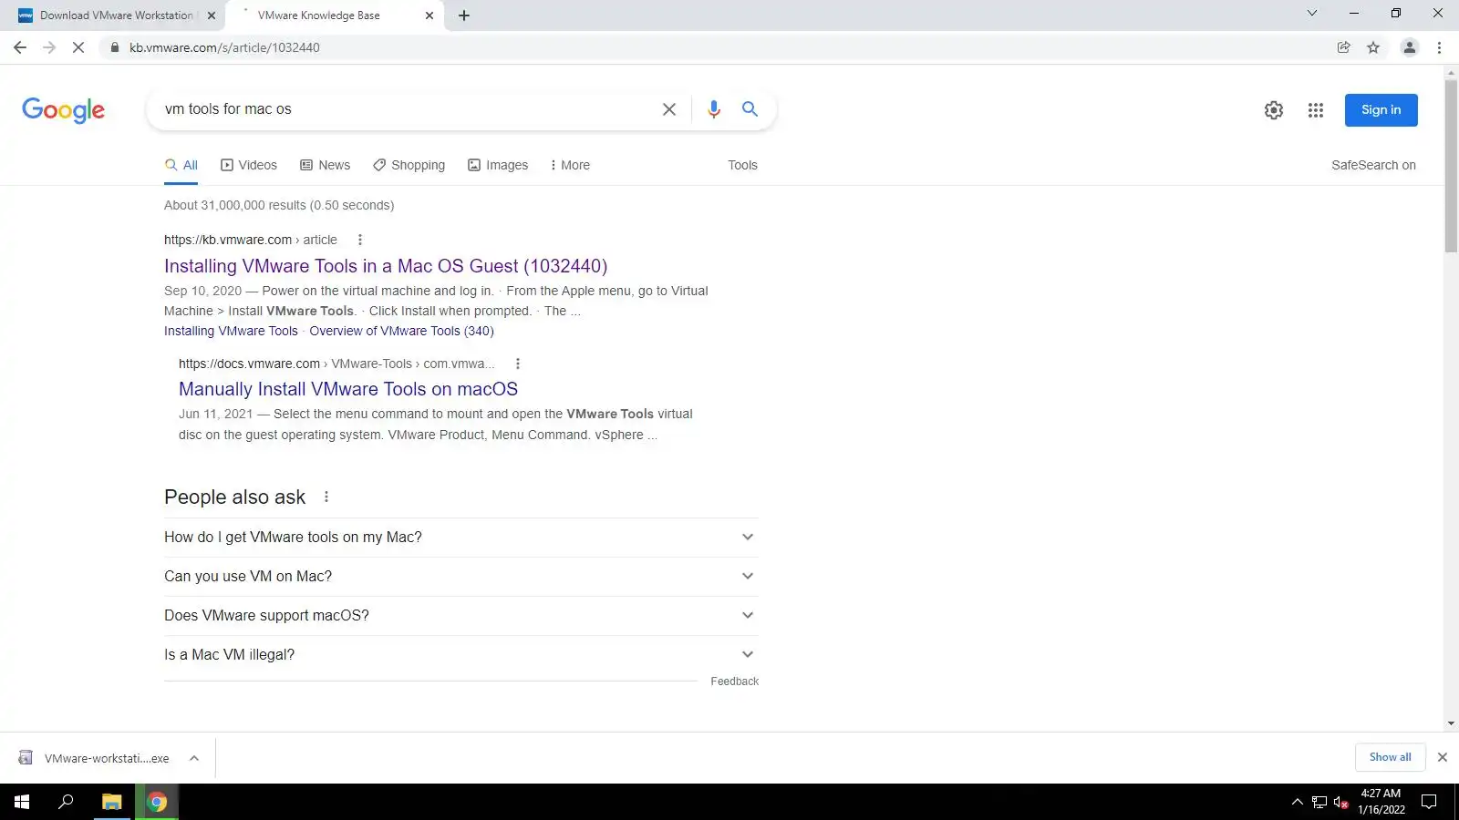Clear the Google search box text

coord(669,109)
